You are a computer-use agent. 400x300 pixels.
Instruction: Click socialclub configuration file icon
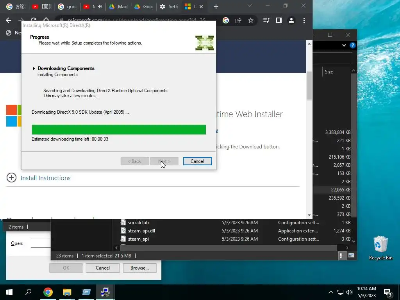pos(123,223)
